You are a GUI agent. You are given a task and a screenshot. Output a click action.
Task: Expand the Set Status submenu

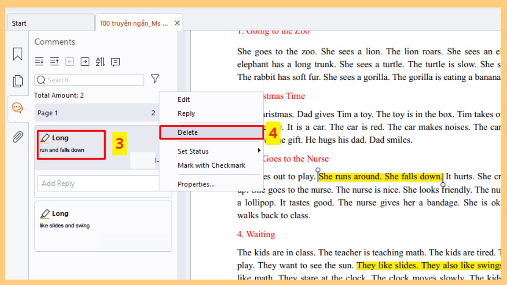coord(211,151)
